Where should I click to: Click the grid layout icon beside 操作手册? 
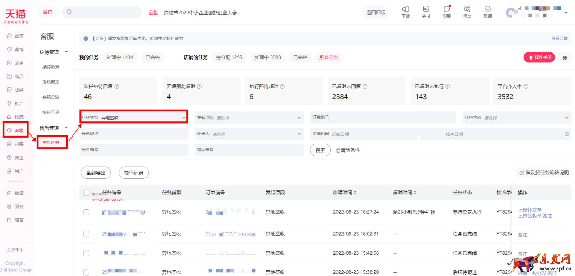pyautogui.click(x=565, y=57)
